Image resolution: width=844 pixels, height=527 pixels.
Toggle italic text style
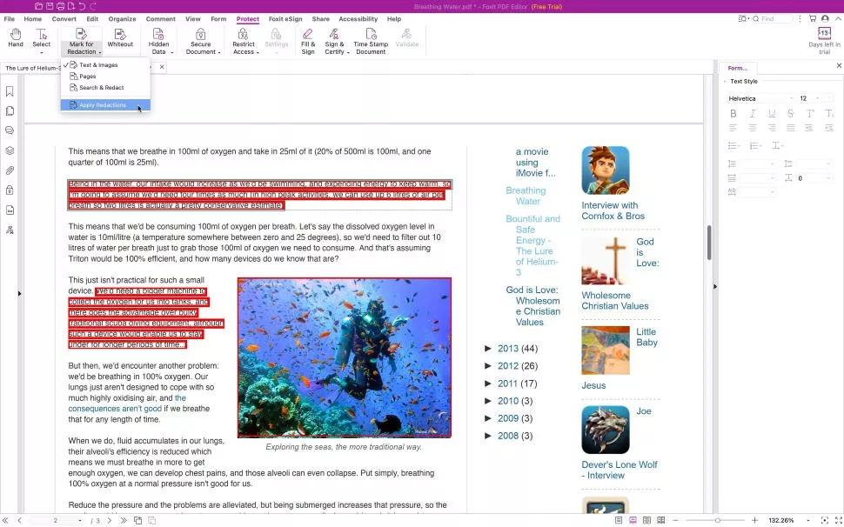tap(753, 113)
